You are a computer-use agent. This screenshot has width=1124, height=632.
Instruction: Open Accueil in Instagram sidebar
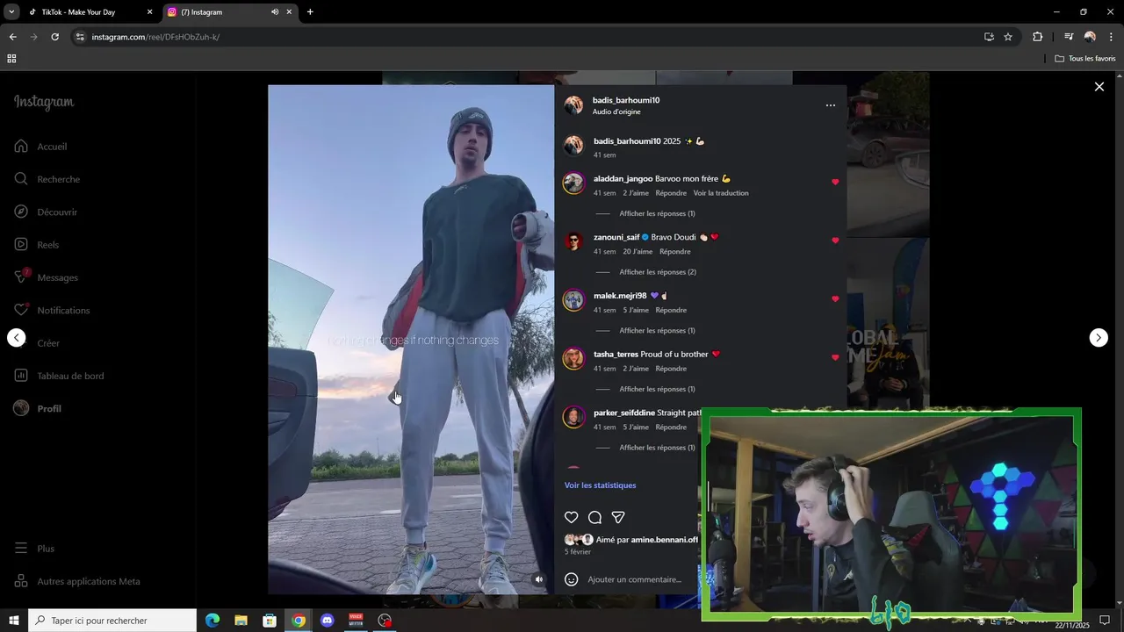pos(40,147)
